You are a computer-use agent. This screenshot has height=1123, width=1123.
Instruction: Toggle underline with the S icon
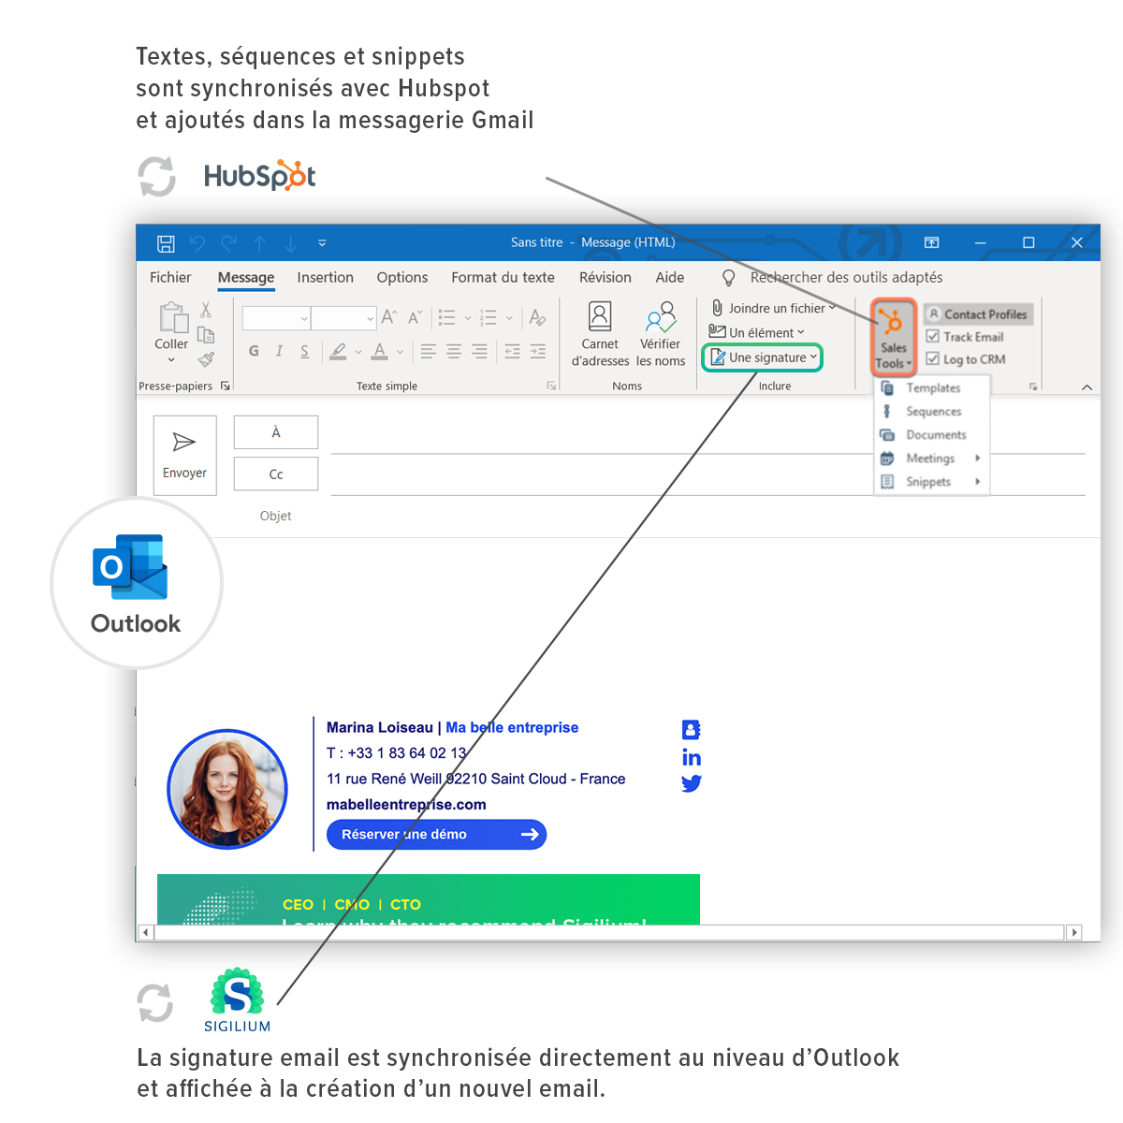(x=304, y=351)
